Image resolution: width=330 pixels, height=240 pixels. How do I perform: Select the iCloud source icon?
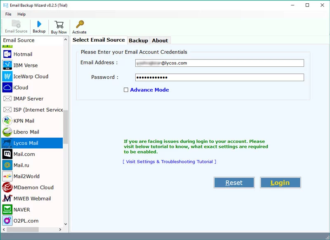(x=7, y=87)
